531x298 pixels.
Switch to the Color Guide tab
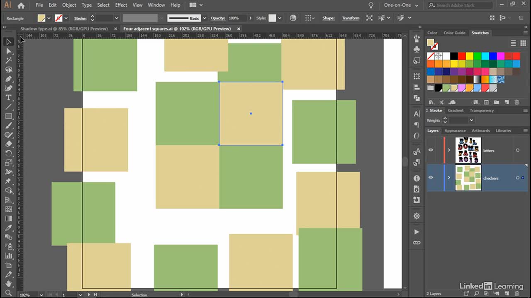point(454,33)
